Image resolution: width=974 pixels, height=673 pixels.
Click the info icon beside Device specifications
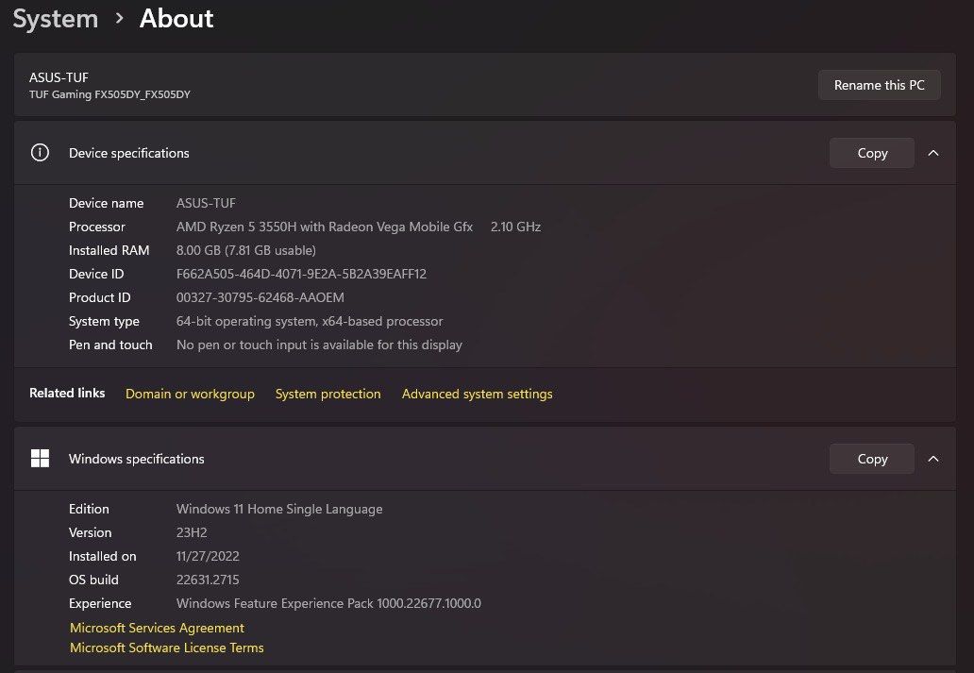[x=40, y=153]
